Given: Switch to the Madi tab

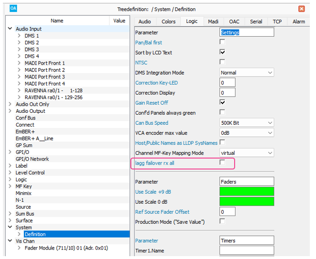Looking at the screenshot, I should point(213,21).
